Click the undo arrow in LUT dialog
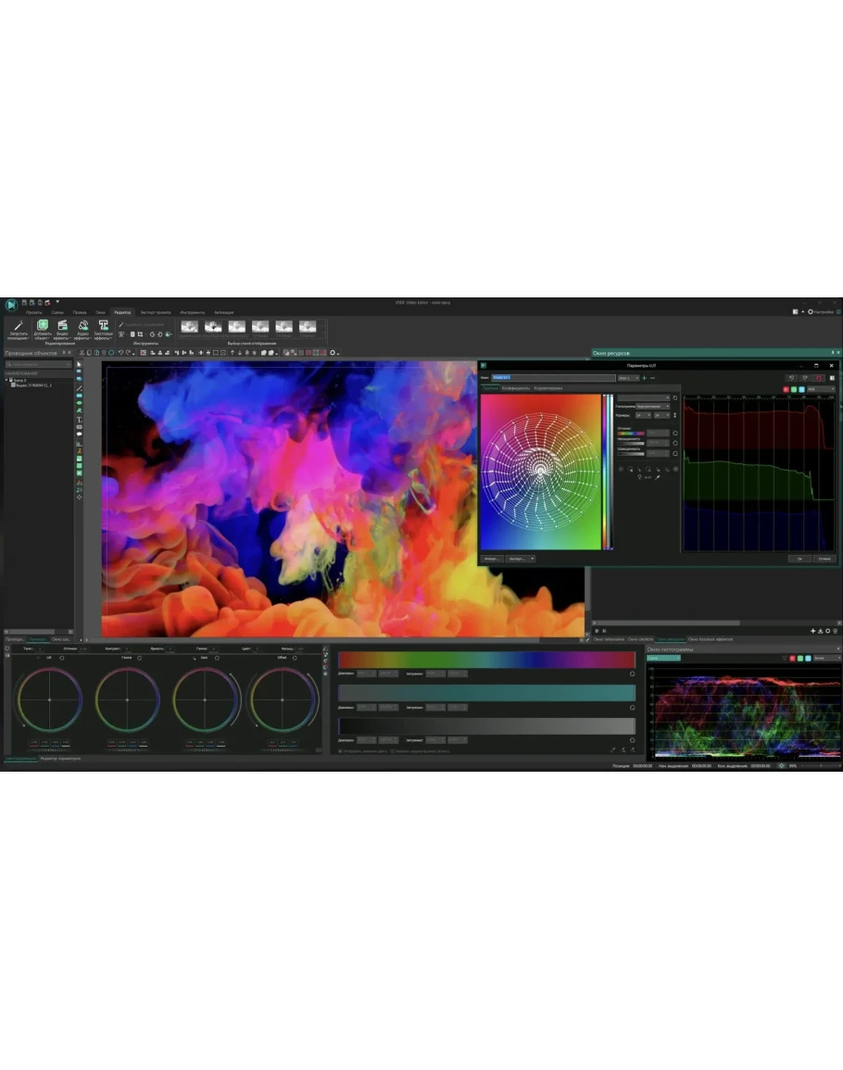 (x=791, y=378)
